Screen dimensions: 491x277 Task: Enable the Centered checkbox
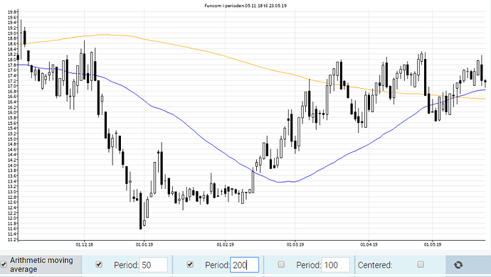(421, 264)
